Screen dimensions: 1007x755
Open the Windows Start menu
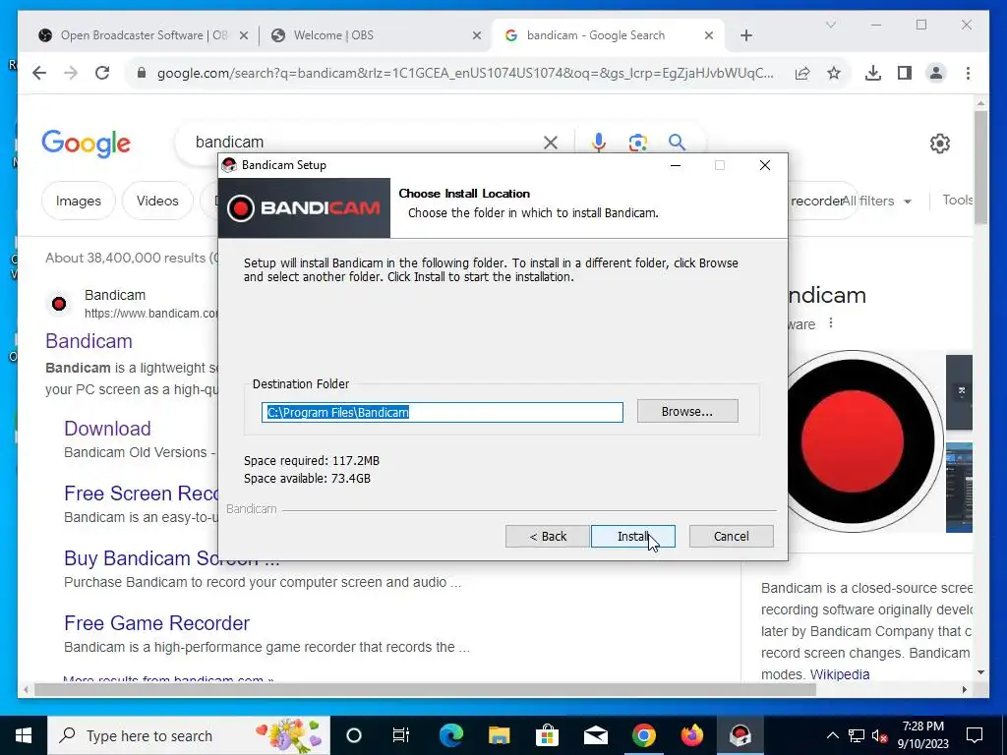(24, 735)
